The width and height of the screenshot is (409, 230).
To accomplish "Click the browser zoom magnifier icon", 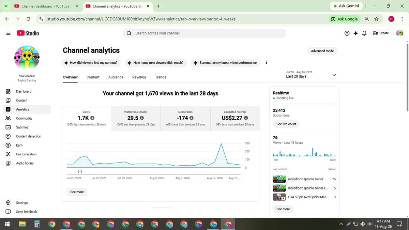I will tap(367, 19).
